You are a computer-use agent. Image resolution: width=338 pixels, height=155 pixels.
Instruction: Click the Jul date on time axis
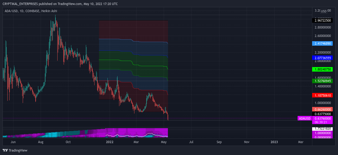click(x=191, y=142)
